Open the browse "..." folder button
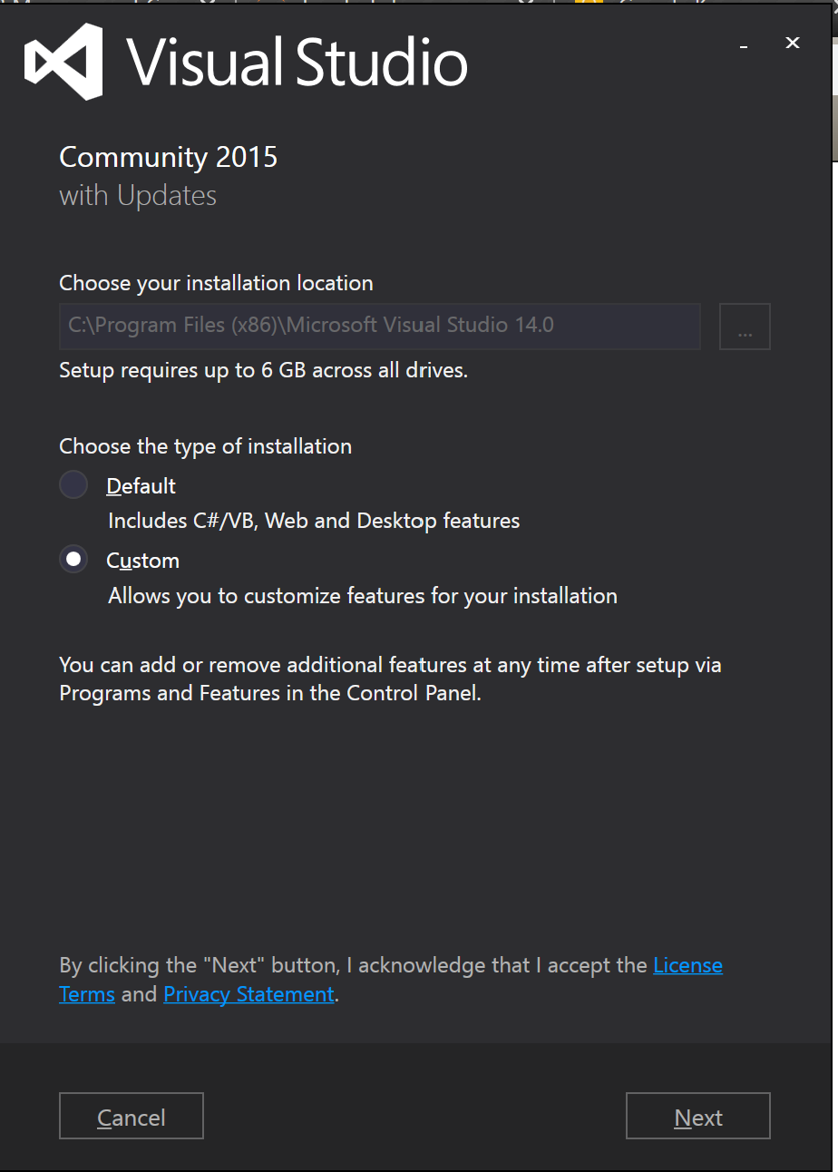This screenshot has width=838, height=1172. tap(745, 327)
